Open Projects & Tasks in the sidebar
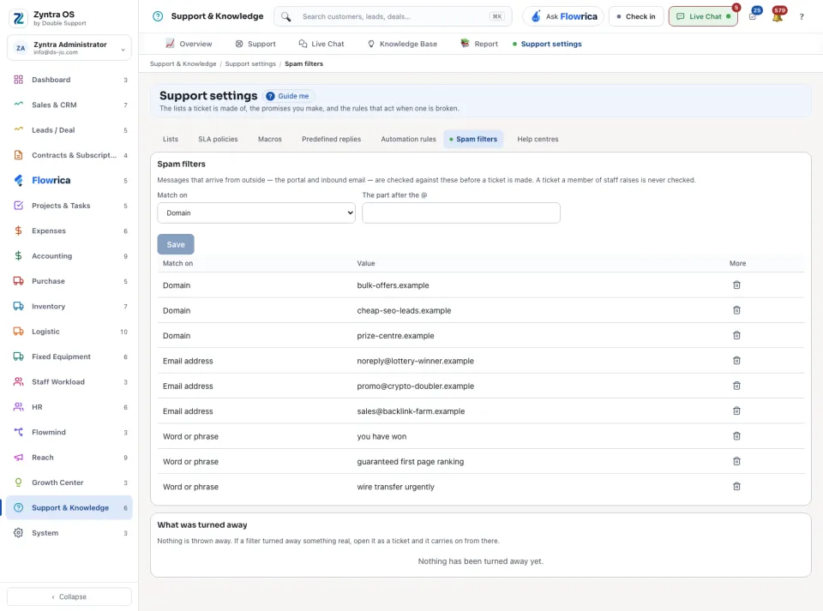The image size is (823, 611). click(x=69, y=206)
